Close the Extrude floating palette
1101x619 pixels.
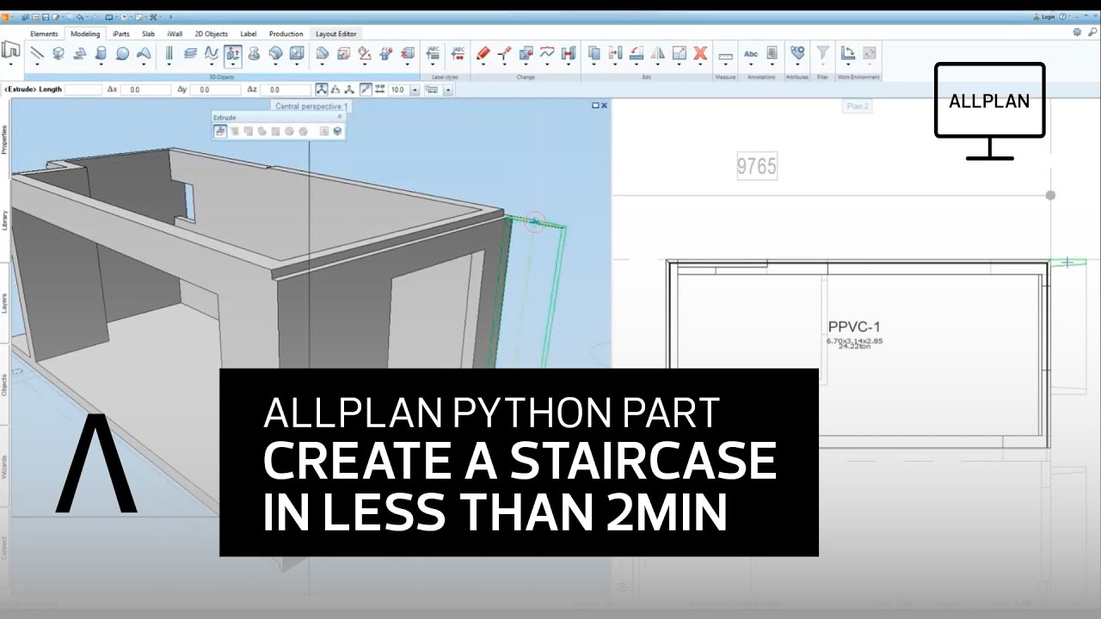pos(340,116)
